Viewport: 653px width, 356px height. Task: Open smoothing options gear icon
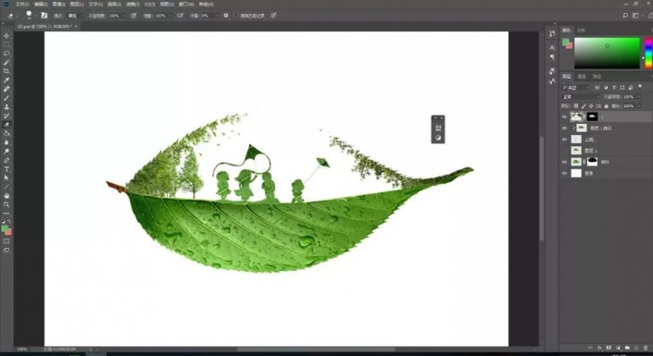click(226, 16)
